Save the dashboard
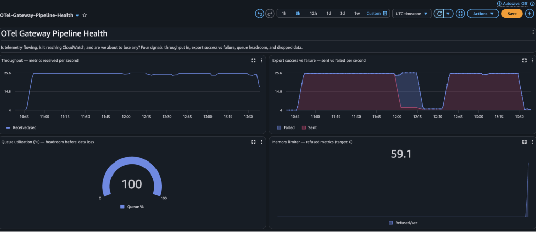 click(512, 14)
